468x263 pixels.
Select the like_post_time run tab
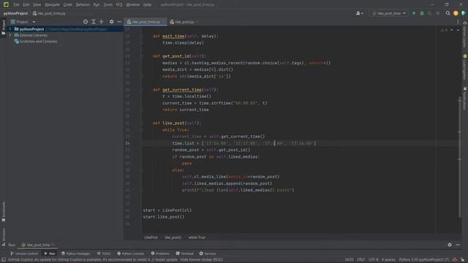click(38, 245)
